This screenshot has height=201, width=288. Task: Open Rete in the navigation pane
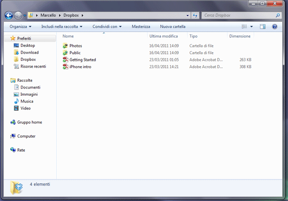point(21,150)
